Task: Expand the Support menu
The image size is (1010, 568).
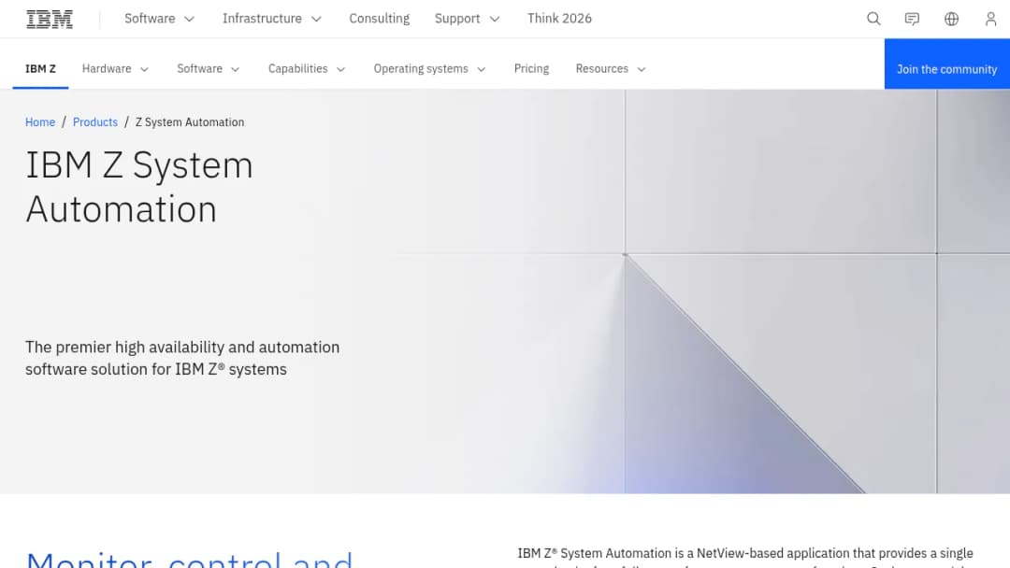Action: [x=467, y=19]
